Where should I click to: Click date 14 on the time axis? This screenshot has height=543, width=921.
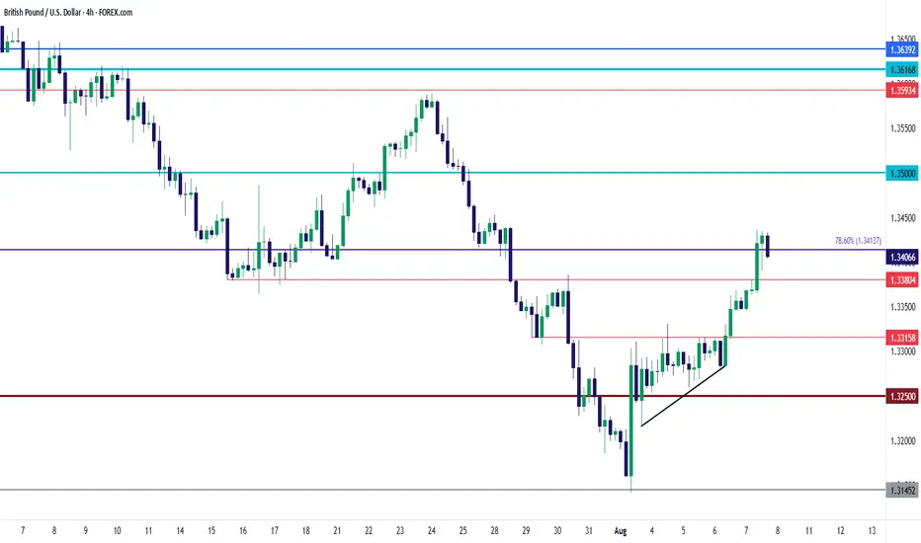click(x=180, y=531)
